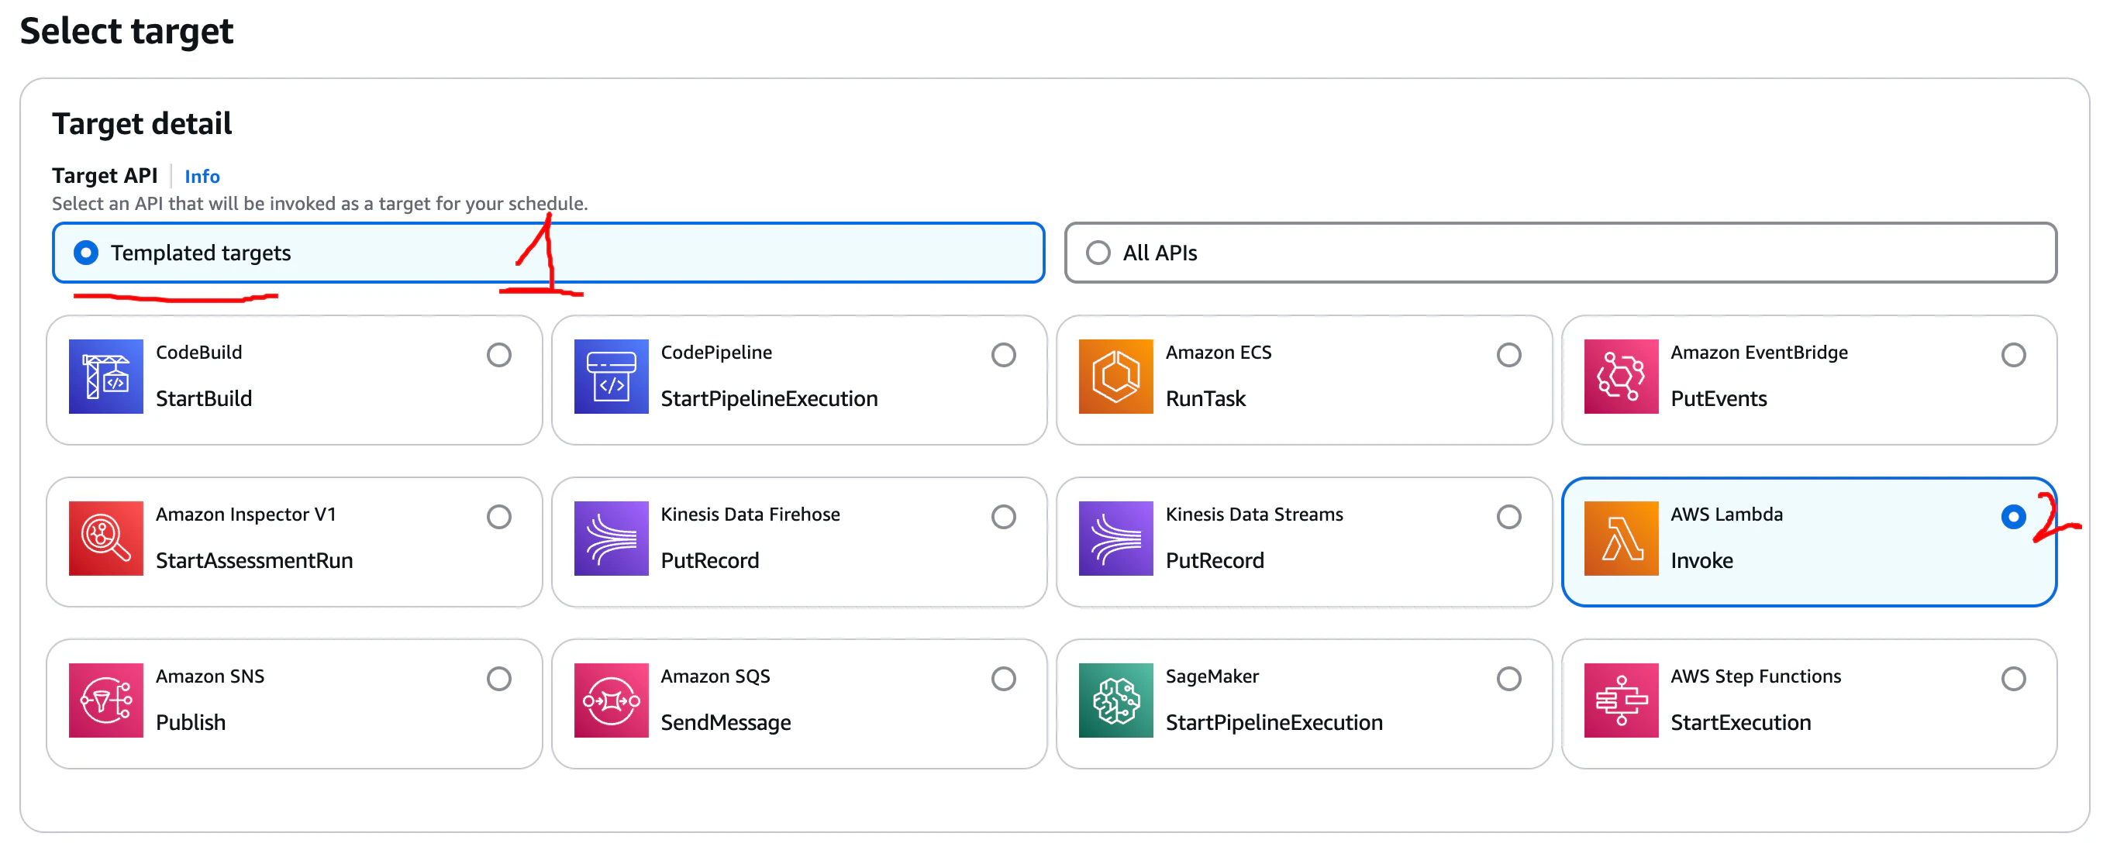Image resolution: width=2110 pixels, height=857 pixels.
Task: Click the Amazon EventBridge service icon
Action: point(1621,377)
